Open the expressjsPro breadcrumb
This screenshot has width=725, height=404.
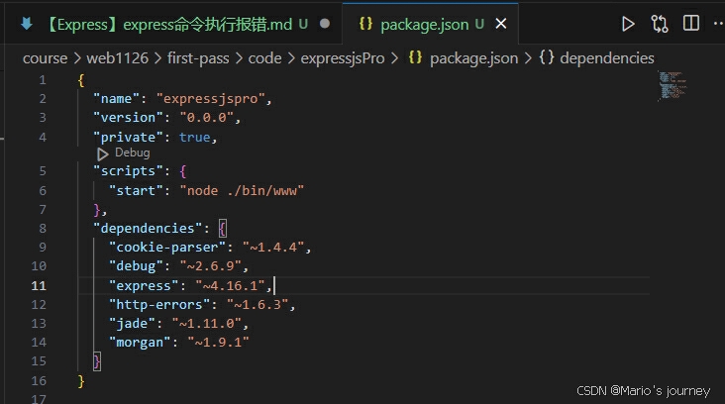click(x=343, y=58)
